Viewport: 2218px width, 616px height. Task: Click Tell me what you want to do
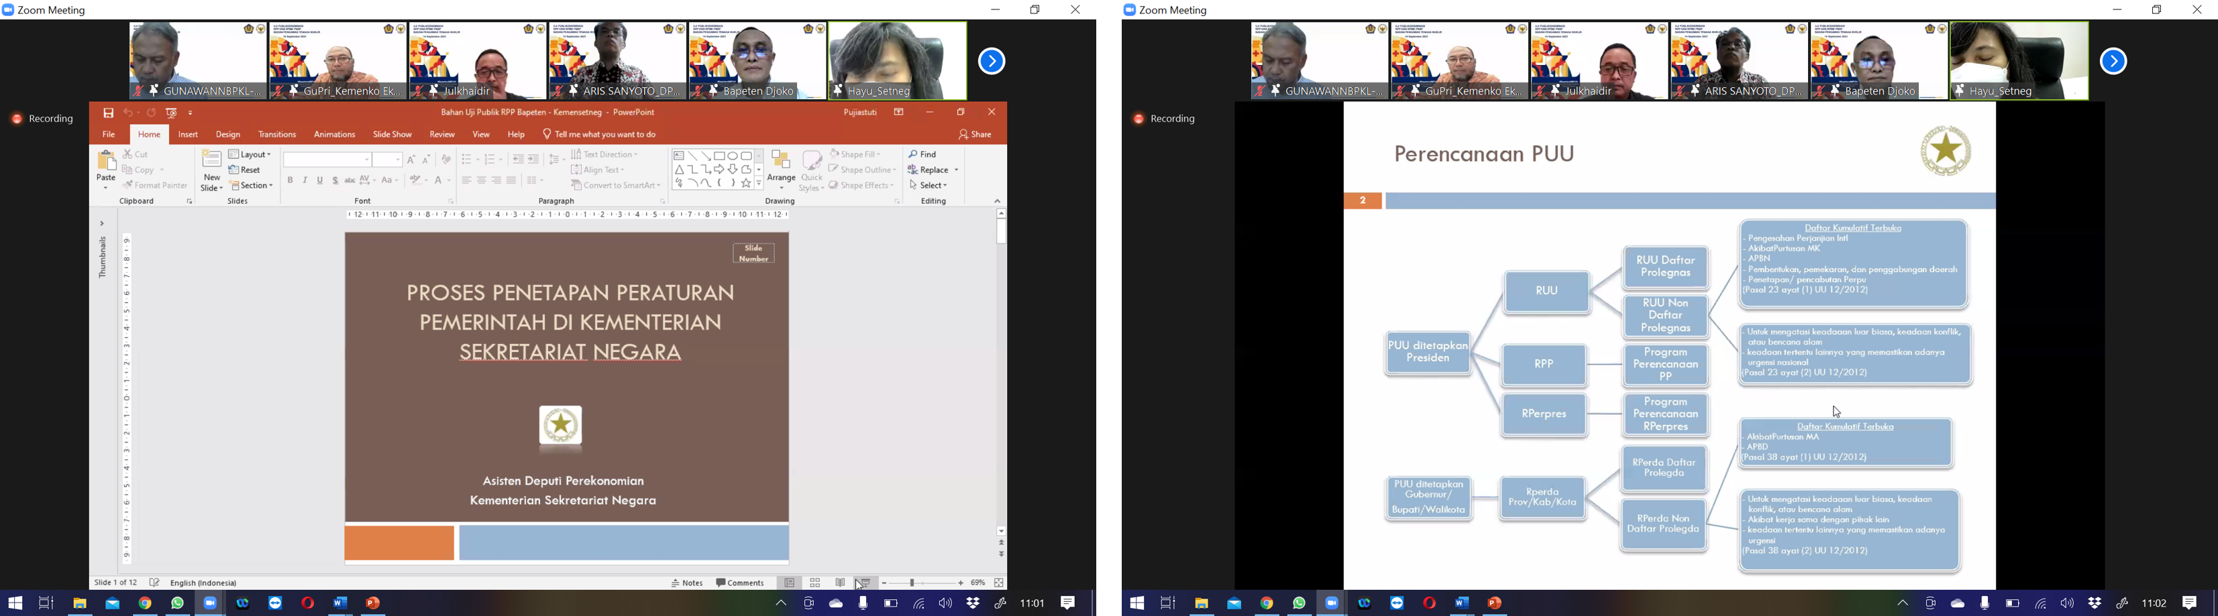click(x=600, y=135)
